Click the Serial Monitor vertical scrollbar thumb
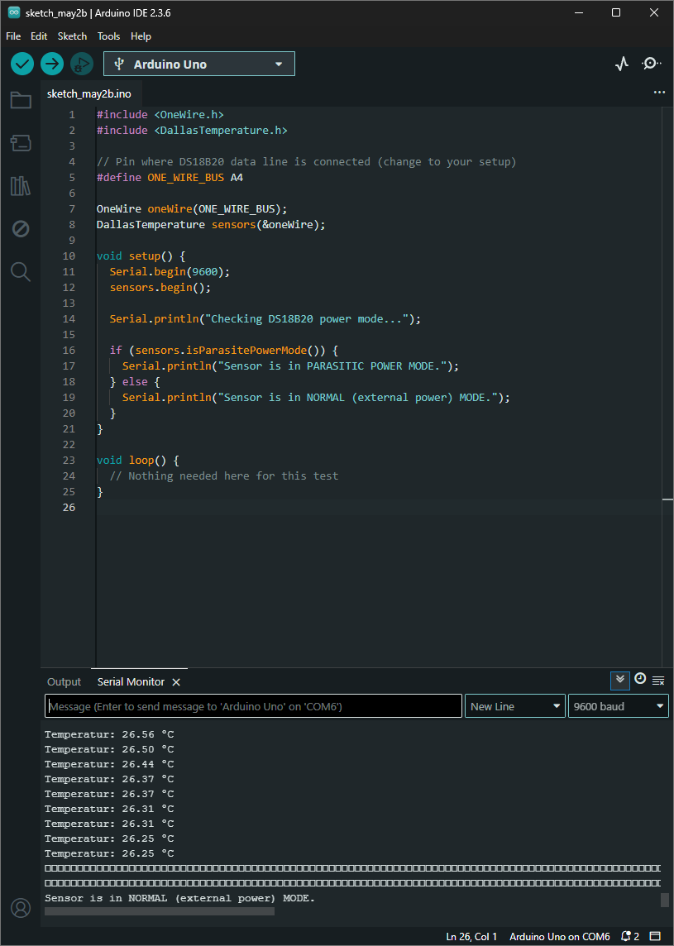Viewport: 674px width, 946px height. coord(665,900)
